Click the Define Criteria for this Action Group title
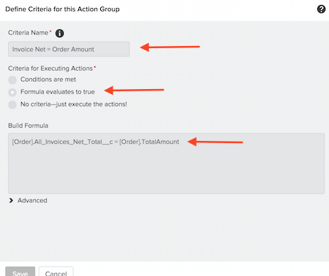 click(62, 9)
